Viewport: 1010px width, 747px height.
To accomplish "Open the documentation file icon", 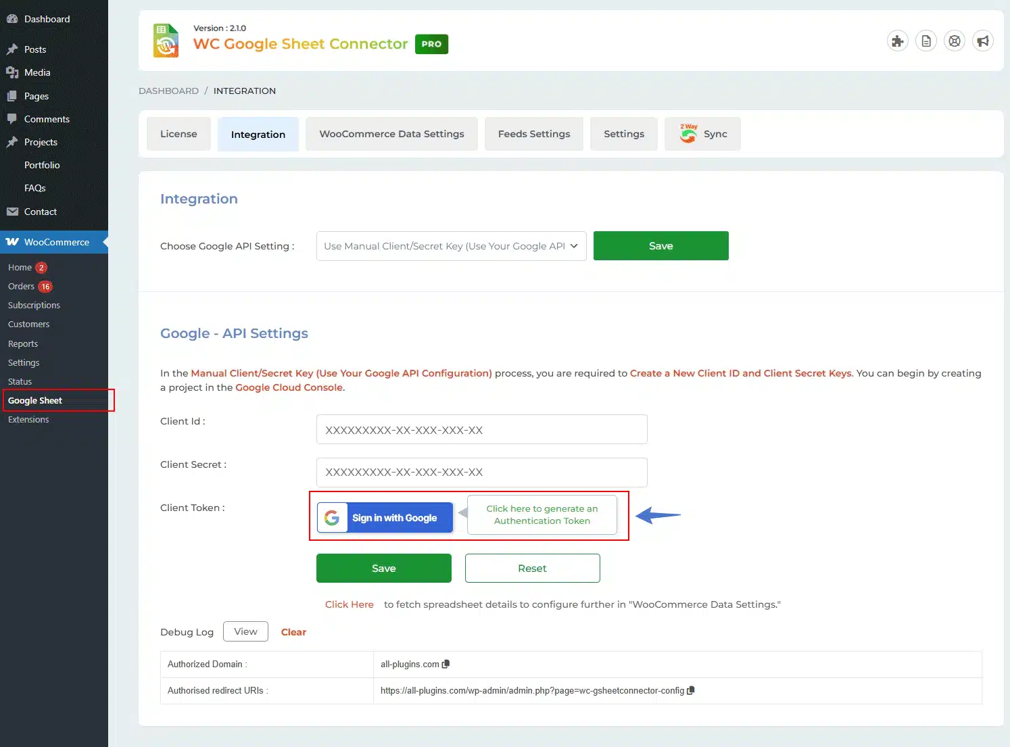I will coord(926,41).
